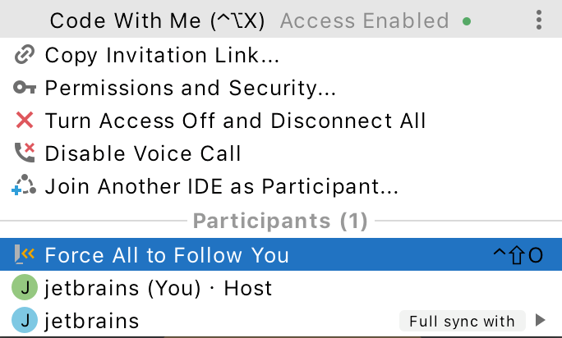Image resolution: width=562 pixels, height=338 pixels.
Task: Click the Join Another IDE icon
Action: pyautogui.click(x=25, y=186)
